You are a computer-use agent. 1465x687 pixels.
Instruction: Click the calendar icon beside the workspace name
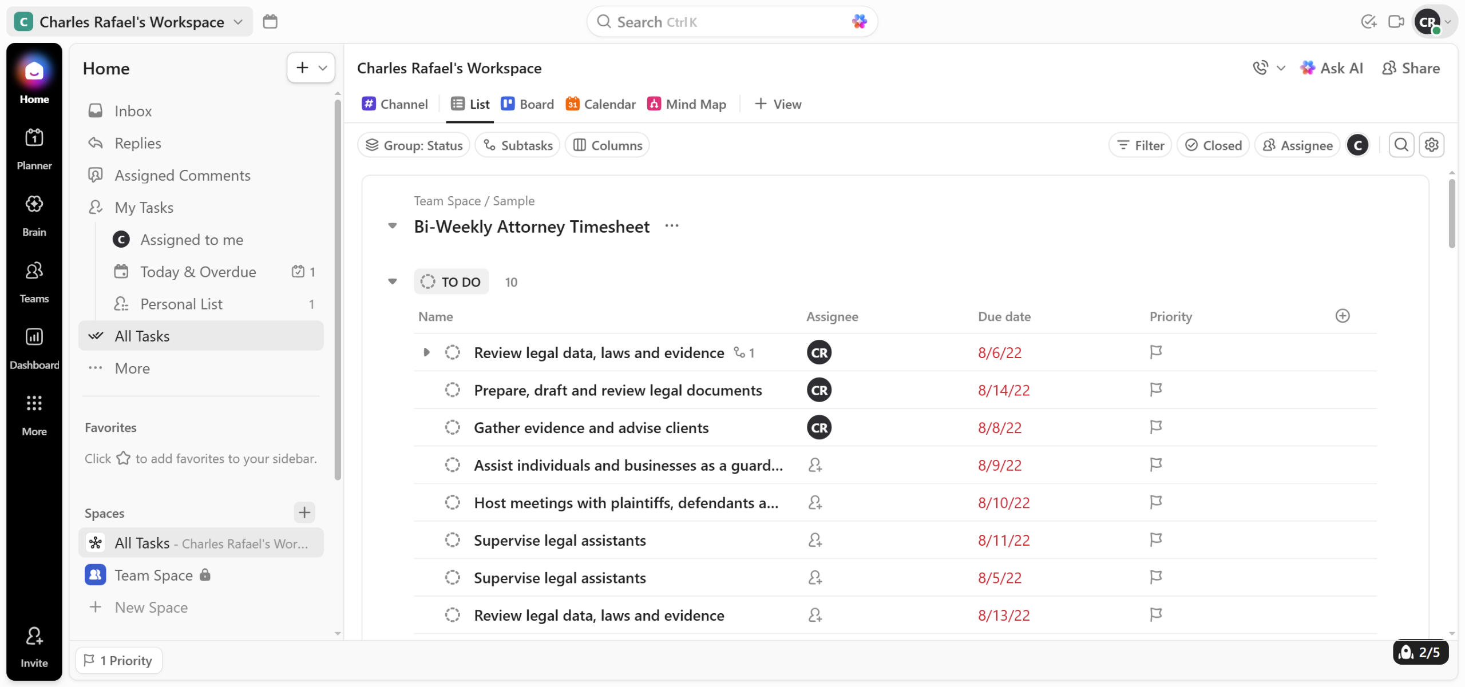tap(270, 22)
